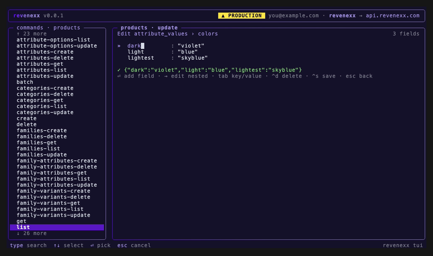Click the PRODUCTION warning badge
The width and height of the screenshot is (433, 256).
[x=242, y=16]
